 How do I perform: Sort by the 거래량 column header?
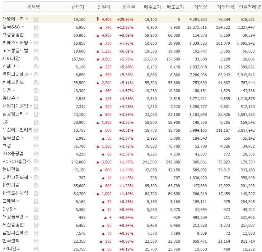201,7
